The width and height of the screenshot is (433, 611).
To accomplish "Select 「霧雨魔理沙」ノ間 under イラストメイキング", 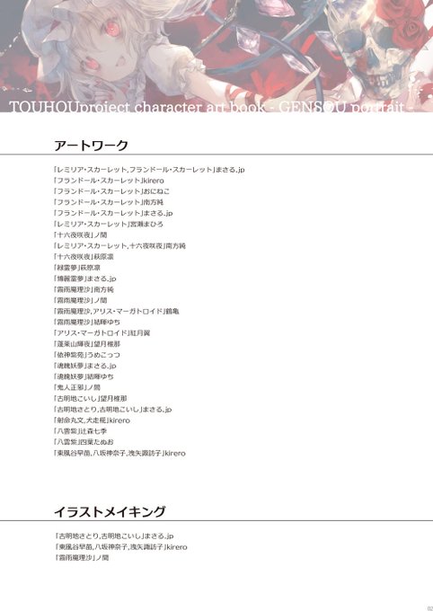I will 82,558.
